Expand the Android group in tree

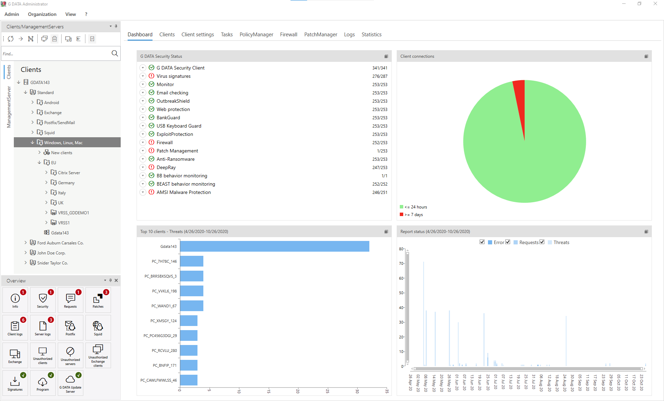(33, 102)
